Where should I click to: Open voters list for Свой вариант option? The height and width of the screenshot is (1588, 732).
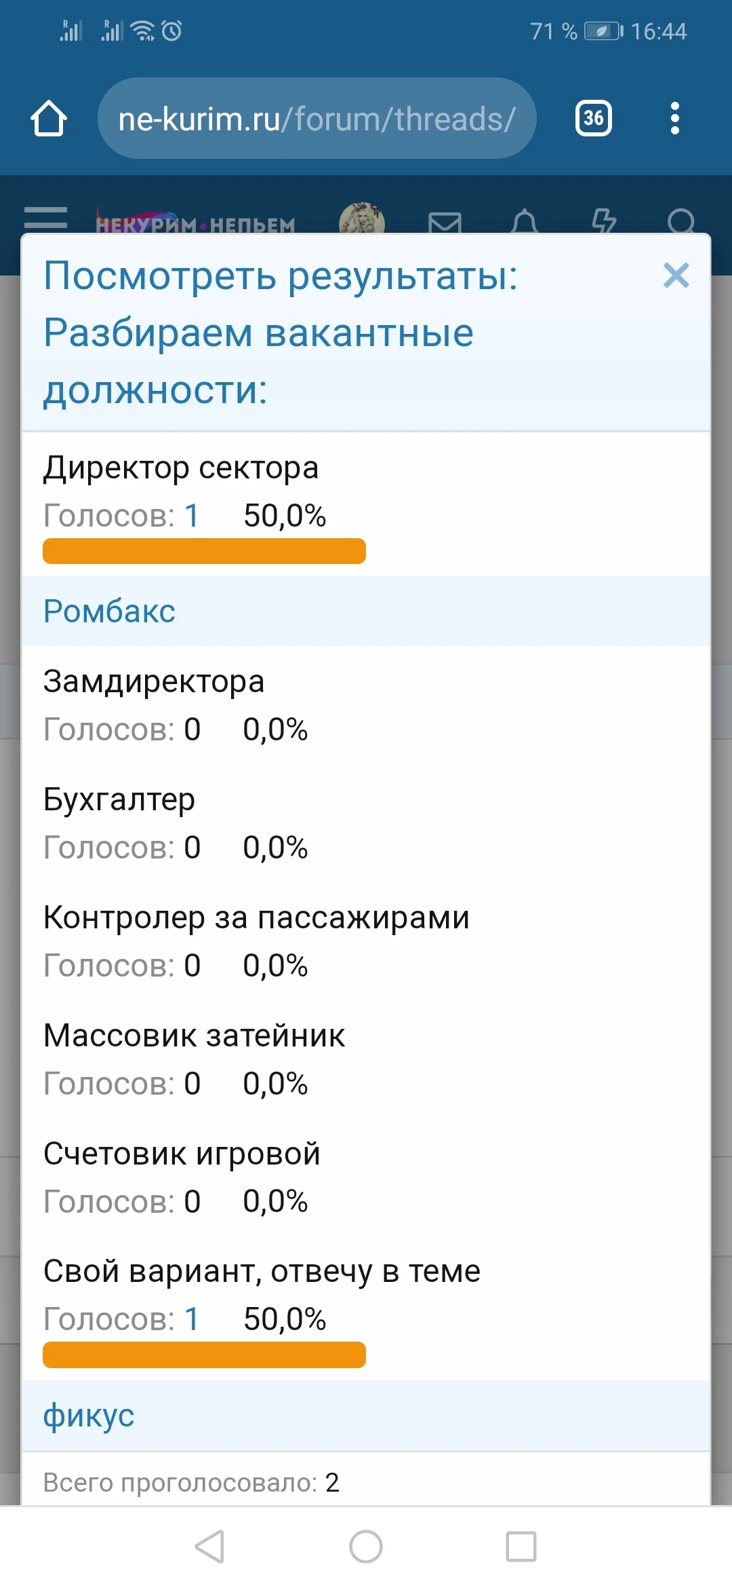point(192,1319)
